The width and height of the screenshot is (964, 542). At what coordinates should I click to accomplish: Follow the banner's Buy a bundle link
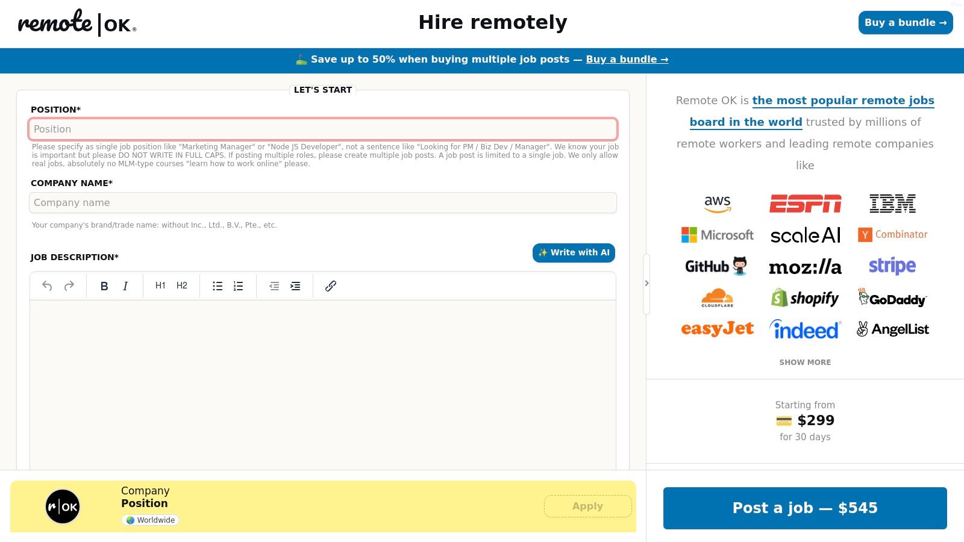click(x=627, y=60)
